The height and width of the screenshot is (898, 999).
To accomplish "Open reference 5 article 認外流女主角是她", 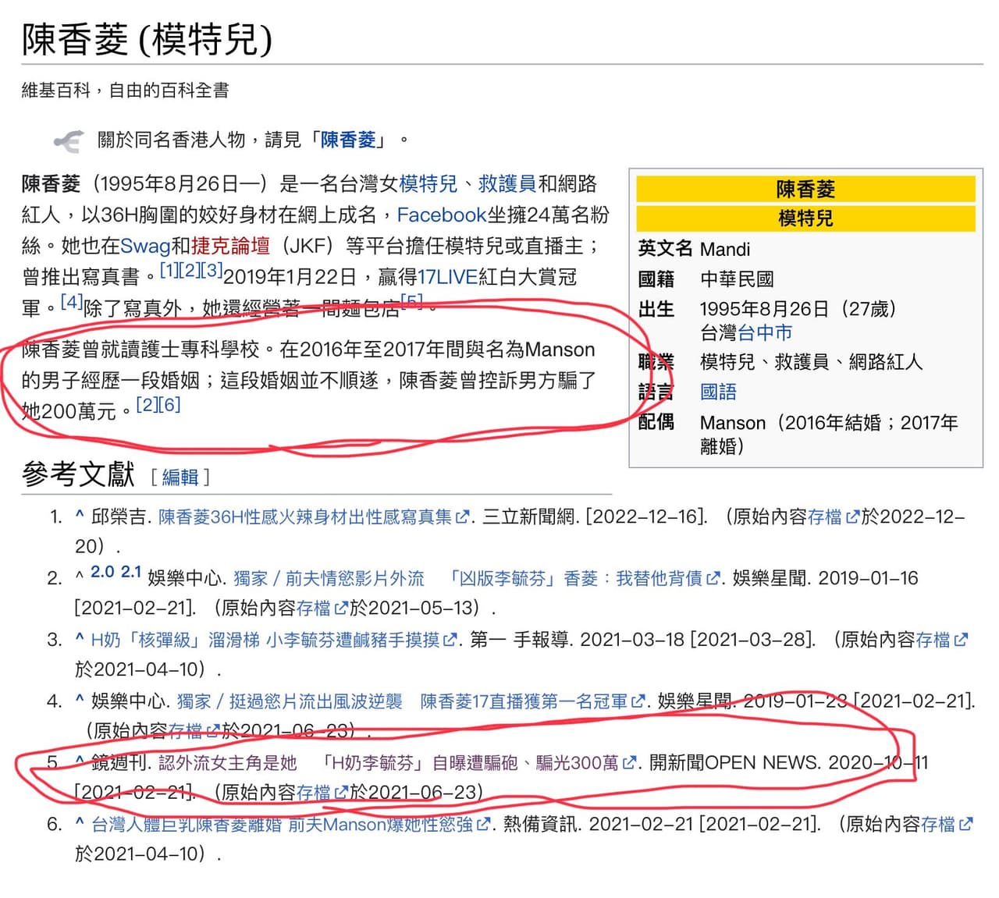I will 388,762.
